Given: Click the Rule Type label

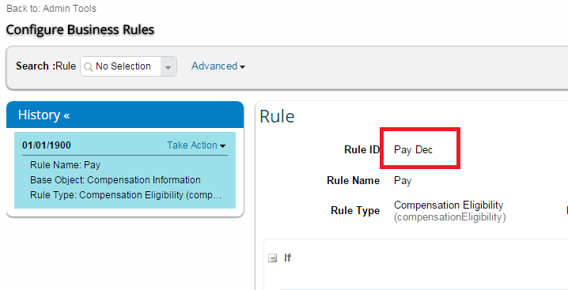Looking at the screenshot, I should click(355, 211).
